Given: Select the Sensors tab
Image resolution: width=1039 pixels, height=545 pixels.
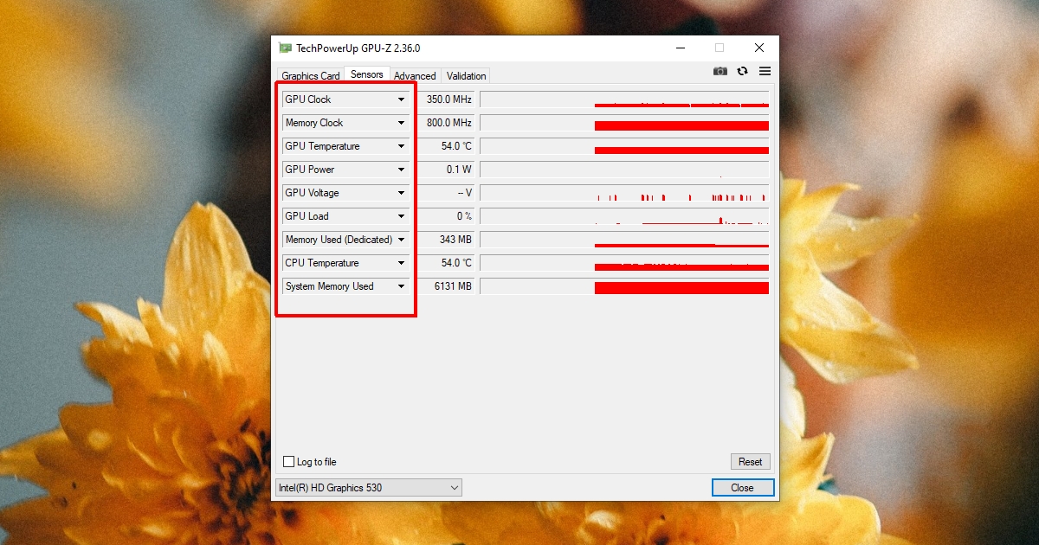Looking at the screenshot, I should (367, 74).
